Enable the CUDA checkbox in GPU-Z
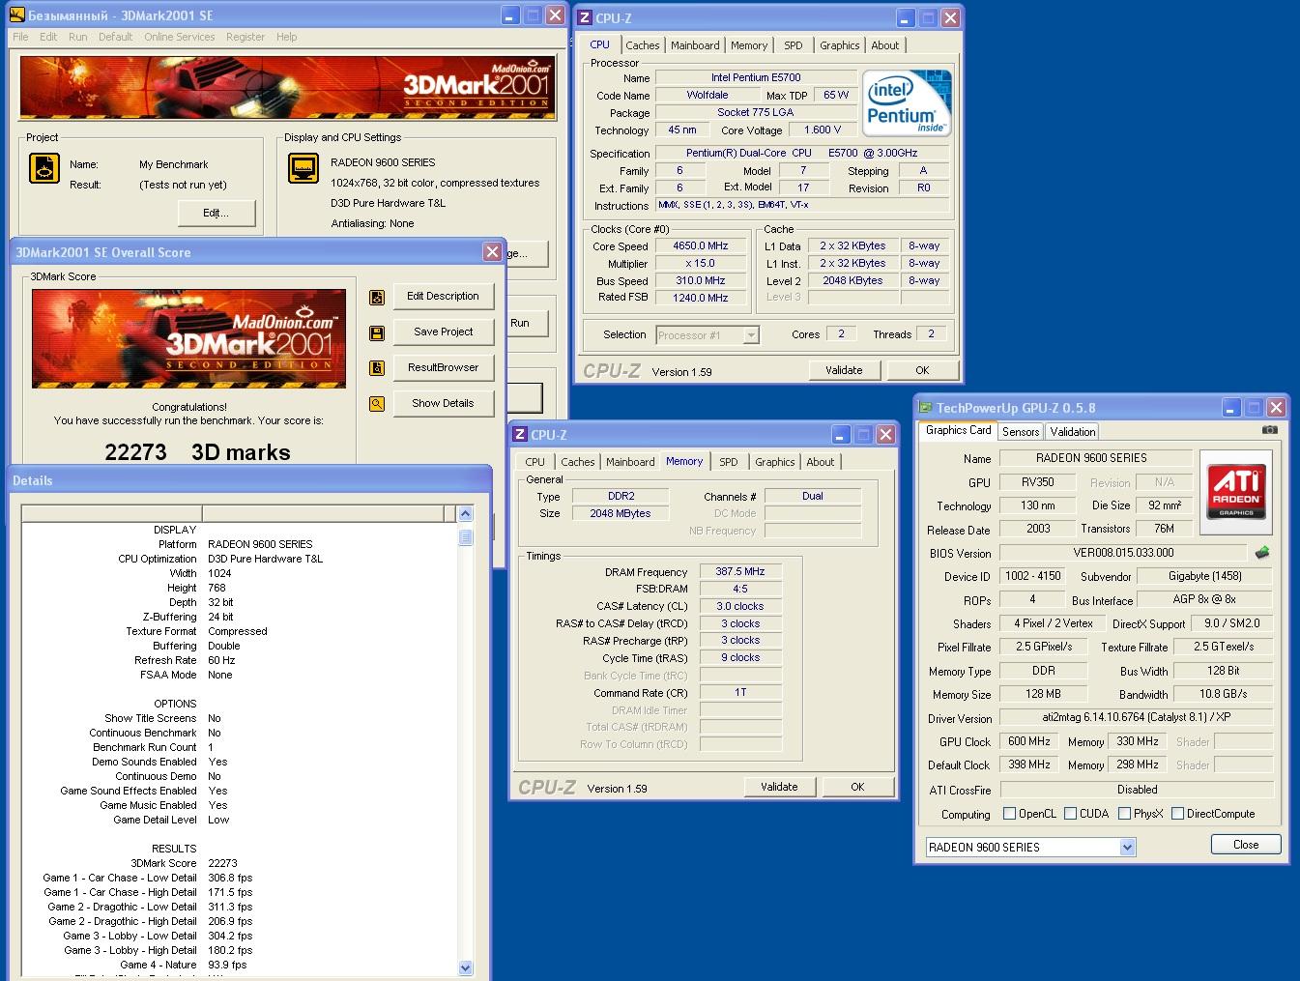This screenshot has height=981, width=1300. click(1070, 814)
